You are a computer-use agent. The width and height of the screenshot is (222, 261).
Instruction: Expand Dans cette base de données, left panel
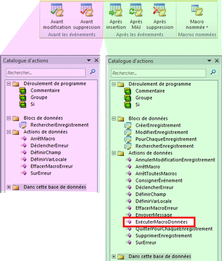point(9,187)
